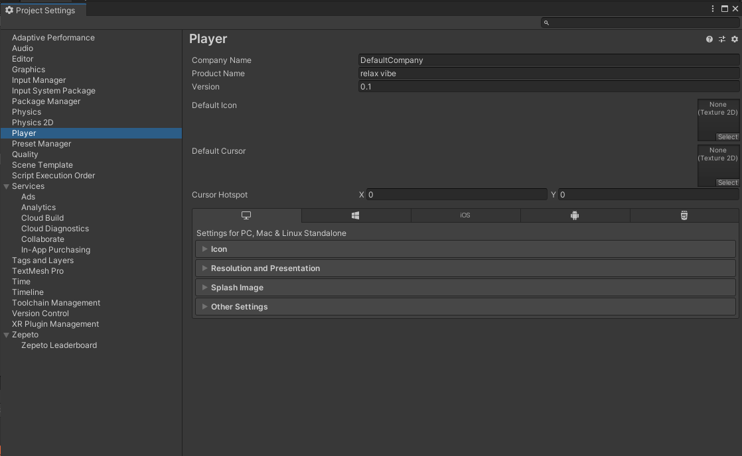The height and width of the screenshot is (456, 742).
Task: Switch to the WebGL HTML5 platform tab
Action: [x=684, y=215]
